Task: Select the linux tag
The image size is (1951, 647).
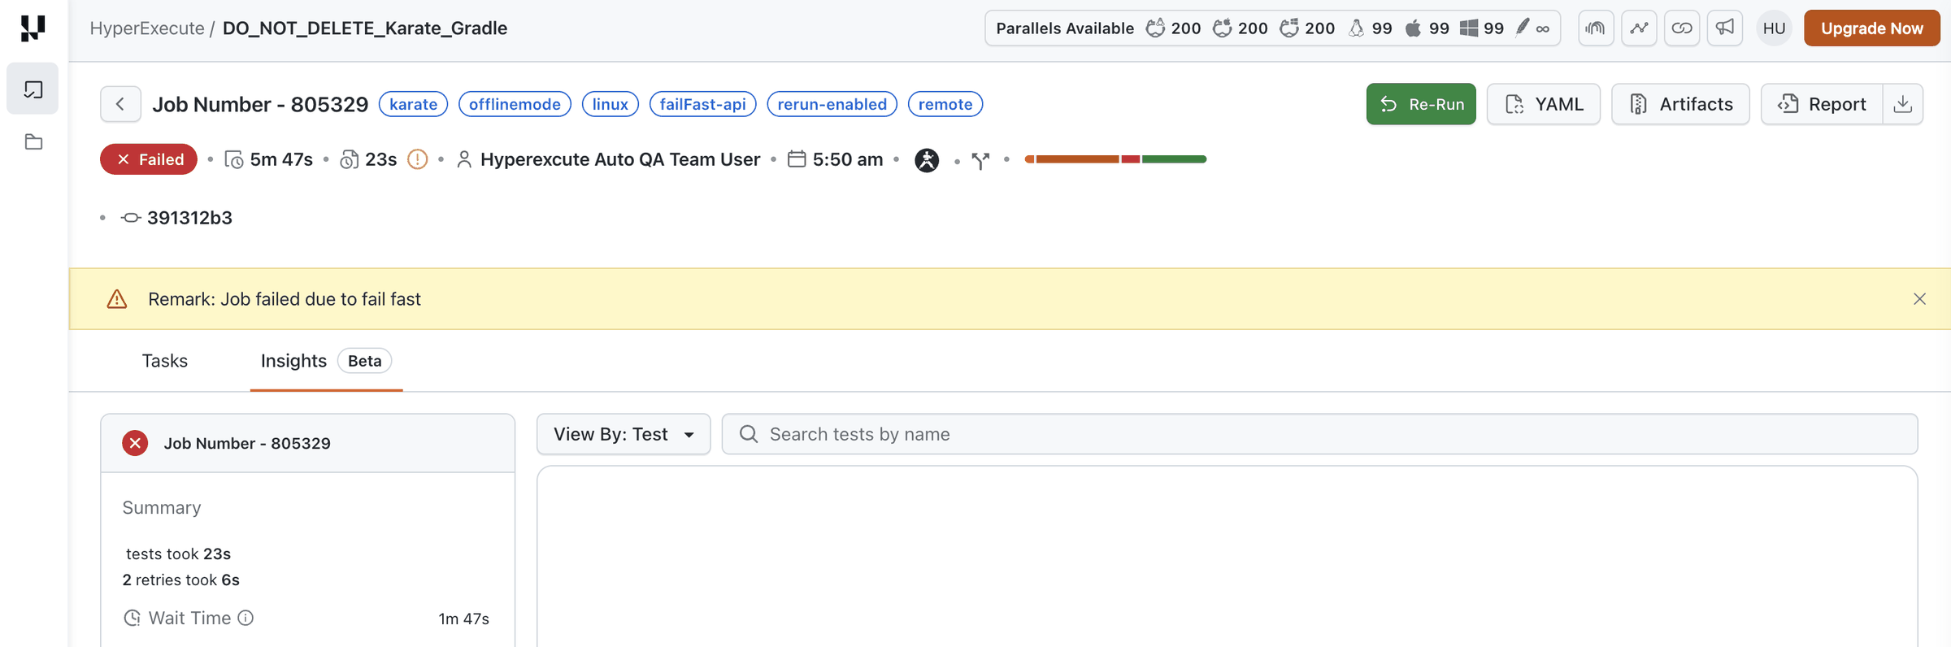Action: pos(611,104)
